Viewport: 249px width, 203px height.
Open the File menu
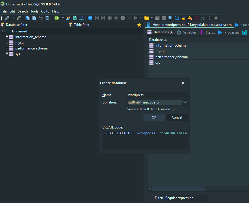4,11
